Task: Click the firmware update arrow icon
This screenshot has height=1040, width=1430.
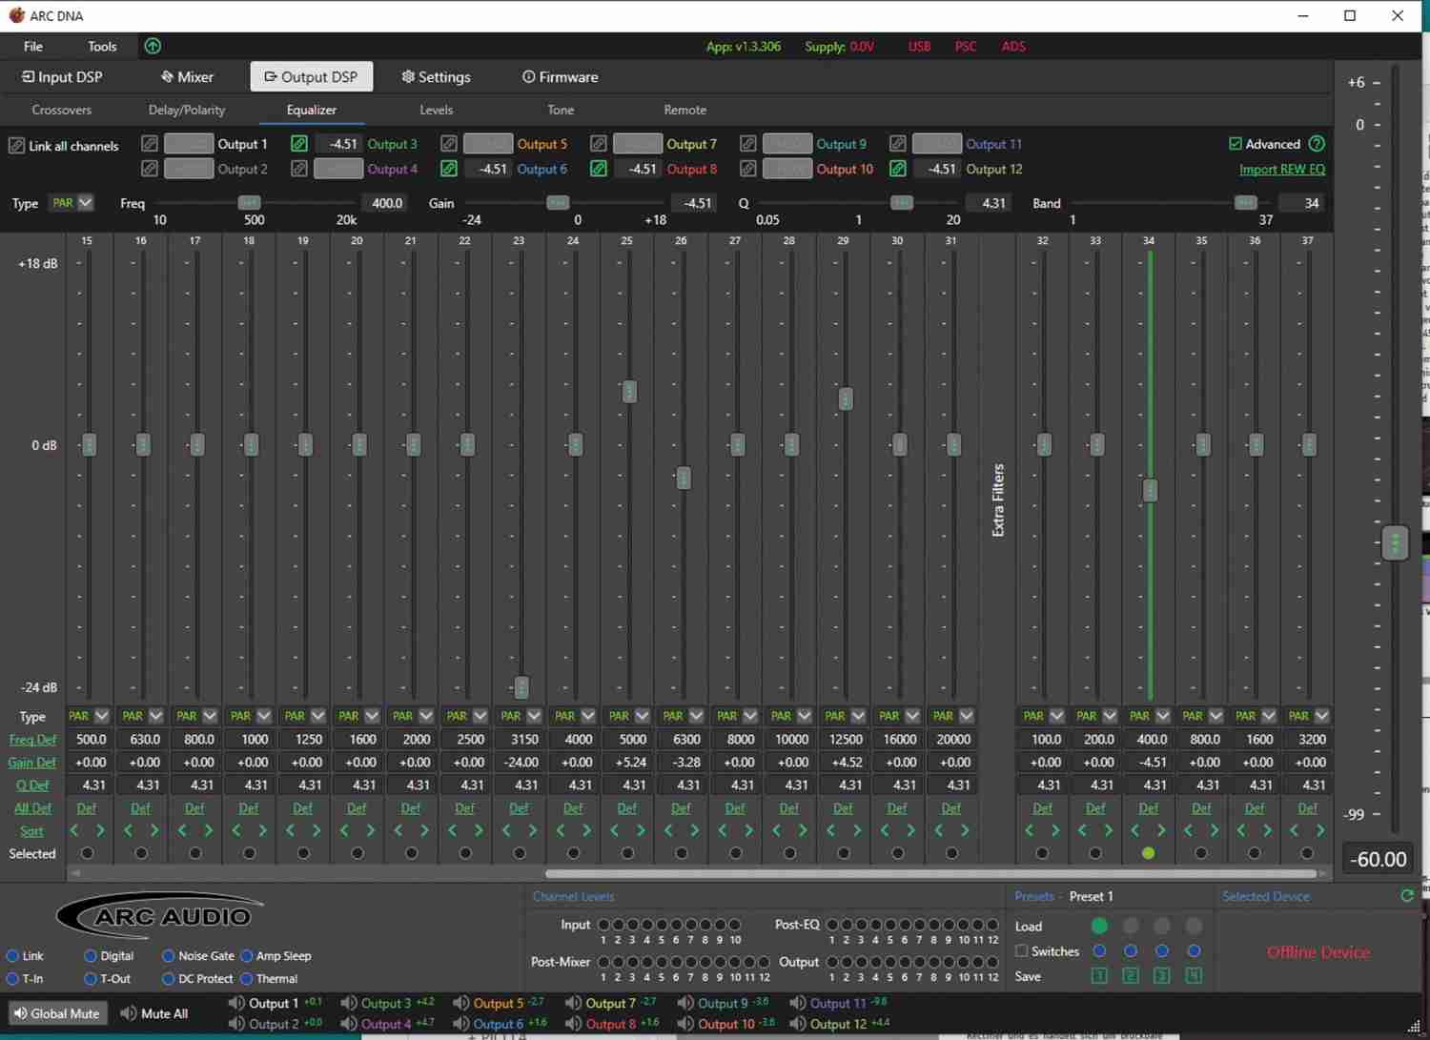Action: pyautogui.click(x=153, y=46)
